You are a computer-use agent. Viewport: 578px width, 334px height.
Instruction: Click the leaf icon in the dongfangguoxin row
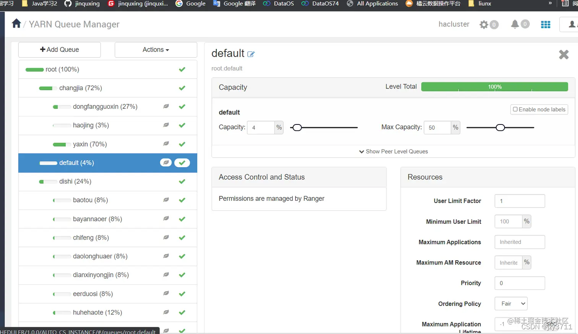tap(166, 106)
